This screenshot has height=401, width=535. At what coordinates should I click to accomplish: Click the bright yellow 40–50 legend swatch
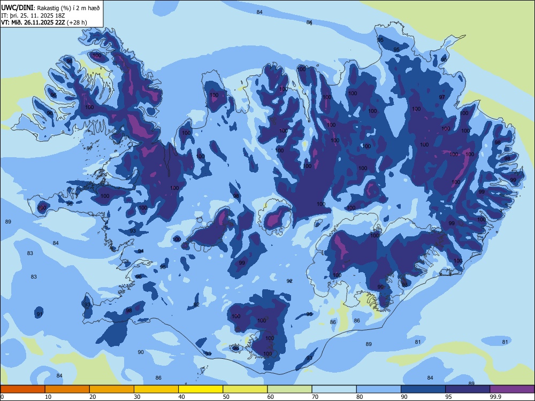click(201, 389)
